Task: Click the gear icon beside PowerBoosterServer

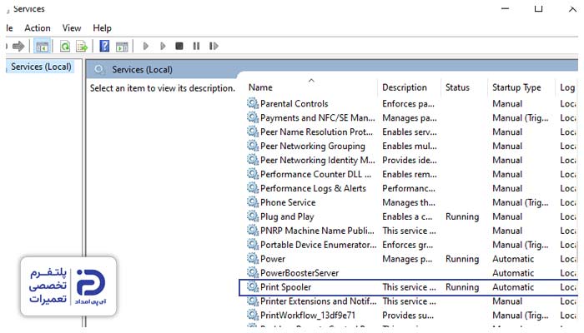Action: pyautogui.click(x=253, y=273)
